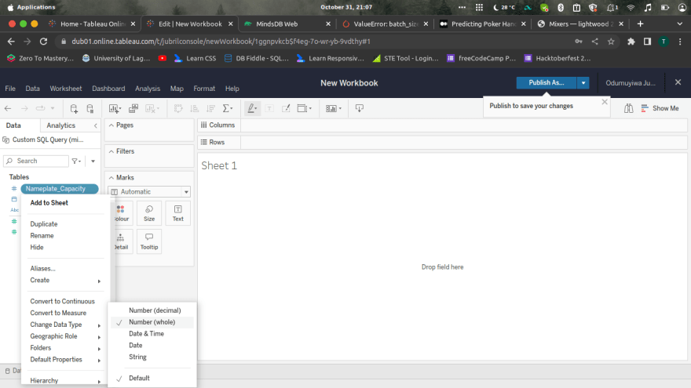This screenshot has width=691, height=388.
Task: Expand the Folders submenu
Action: point(65,348)
